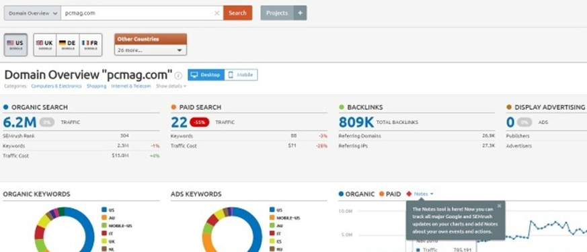Toggle PAID series in chart legend
Image resolution: width=587 pixels, height=252 pixels.
tap(390, 194)
